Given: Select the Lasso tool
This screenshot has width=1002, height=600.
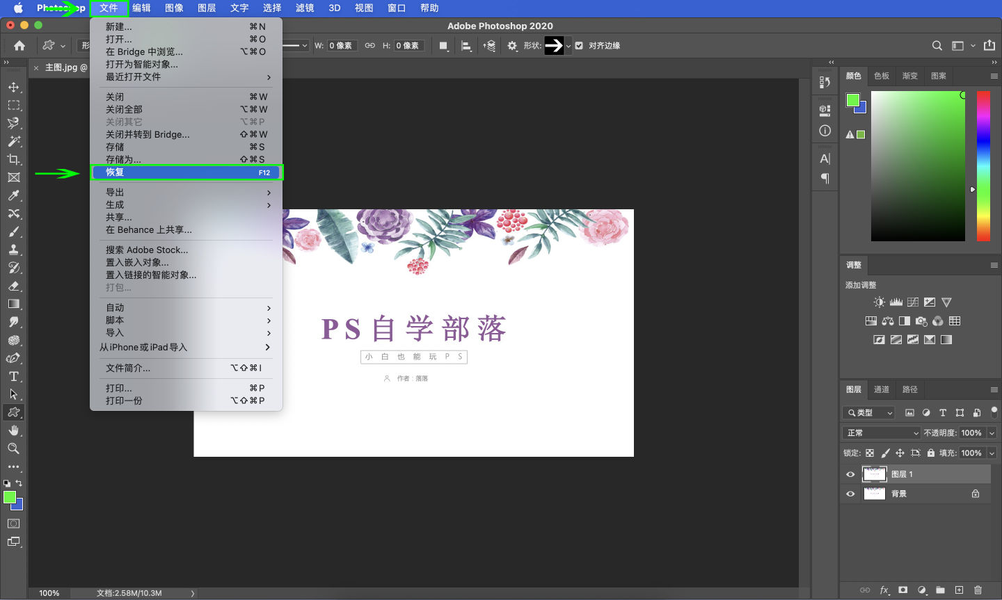Looking at the screenshot, I should (x=15, y=123).
